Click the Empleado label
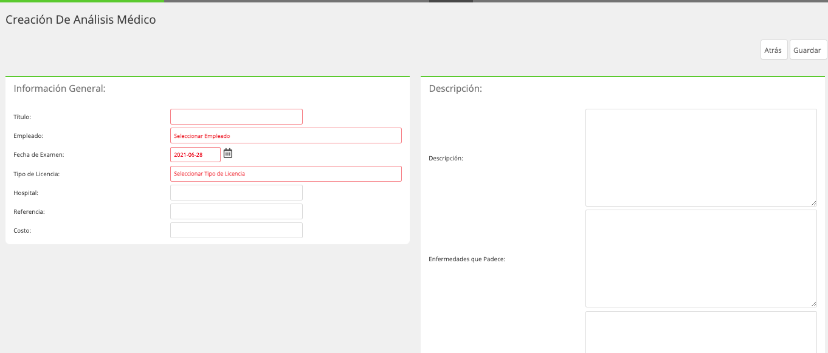This screenshot has width=828, height=353. [x=29, y=136]
